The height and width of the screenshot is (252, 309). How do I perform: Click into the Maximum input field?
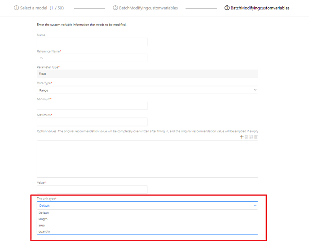pyautogui.click(x=92, y=122)
